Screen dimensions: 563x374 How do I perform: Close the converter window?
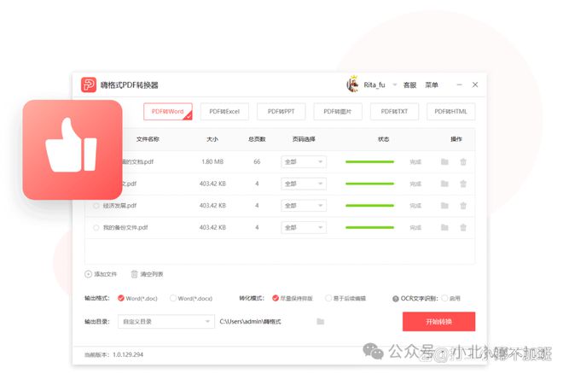pos(475,85)
